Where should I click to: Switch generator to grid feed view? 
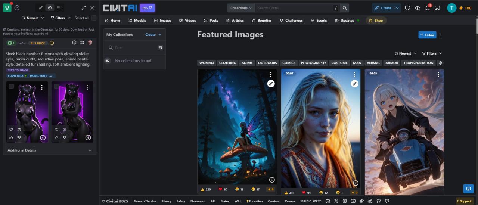pos(59,8)
